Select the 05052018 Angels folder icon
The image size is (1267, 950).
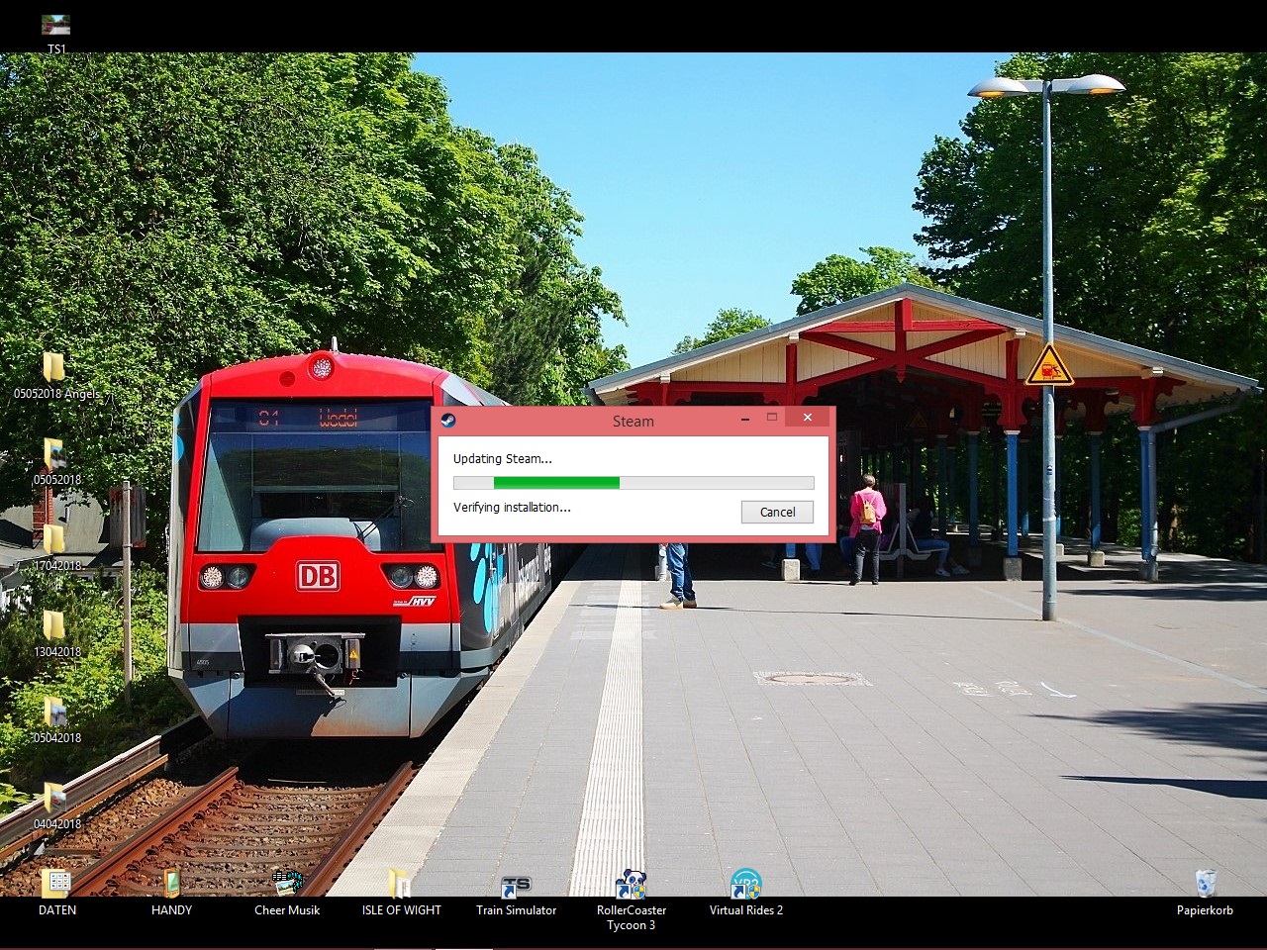(x=53, y=367)
